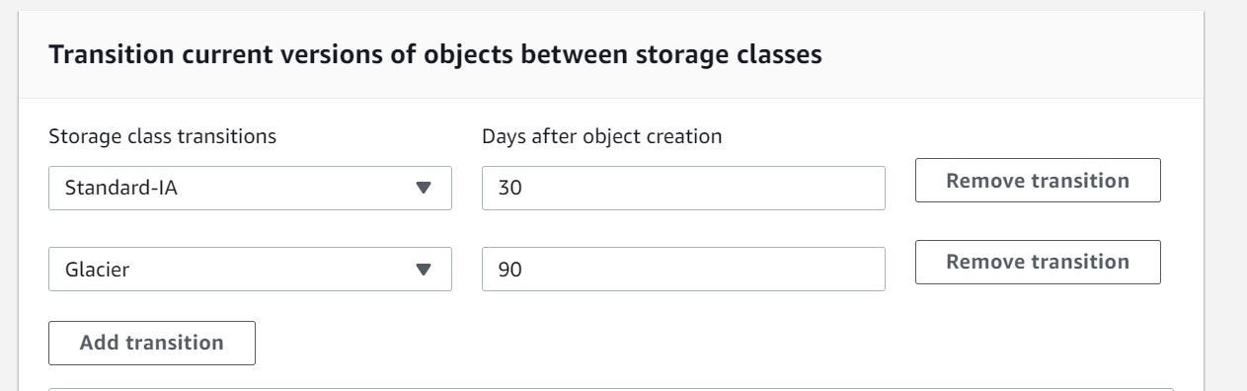Click the 'Days after object creation' label

(602, 136)
